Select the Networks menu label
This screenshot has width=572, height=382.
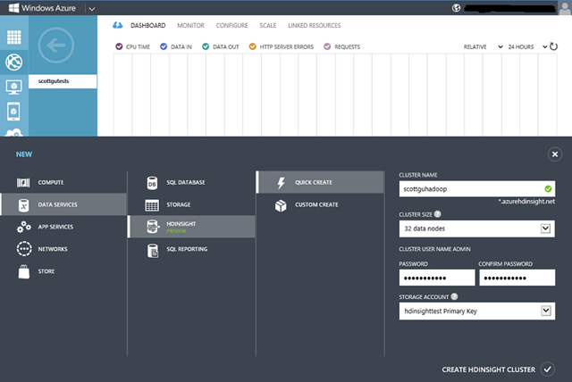click(53, 249)
